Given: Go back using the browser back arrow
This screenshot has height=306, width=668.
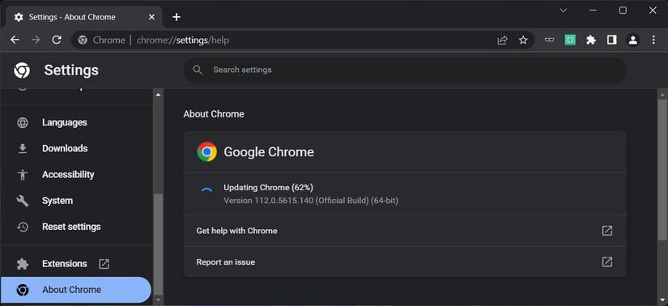Looking at the screenshot, I should point(15,40).
